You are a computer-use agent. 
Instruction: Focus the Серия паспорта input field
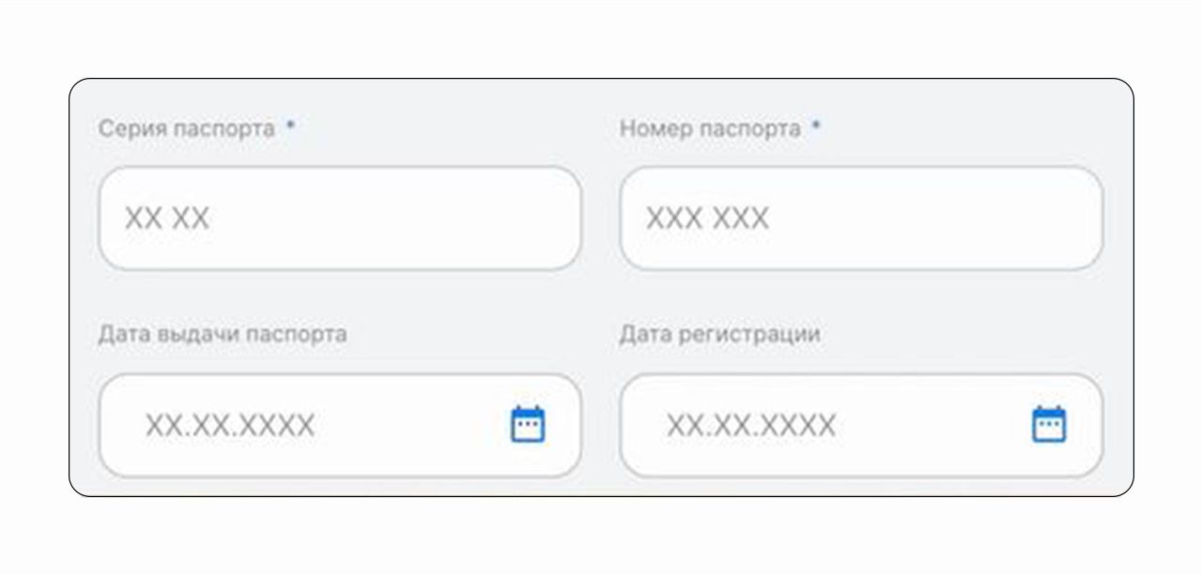click(x=340, y=219)
